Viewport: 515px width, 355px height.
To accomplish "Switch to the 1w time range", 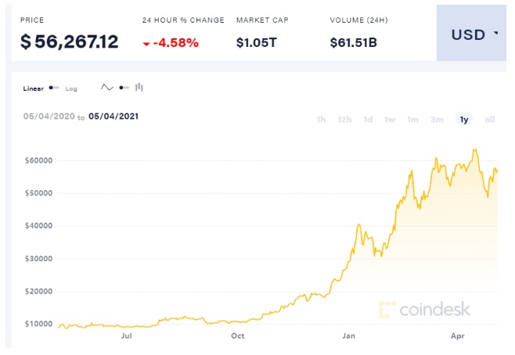I will (x=390, y=119).
